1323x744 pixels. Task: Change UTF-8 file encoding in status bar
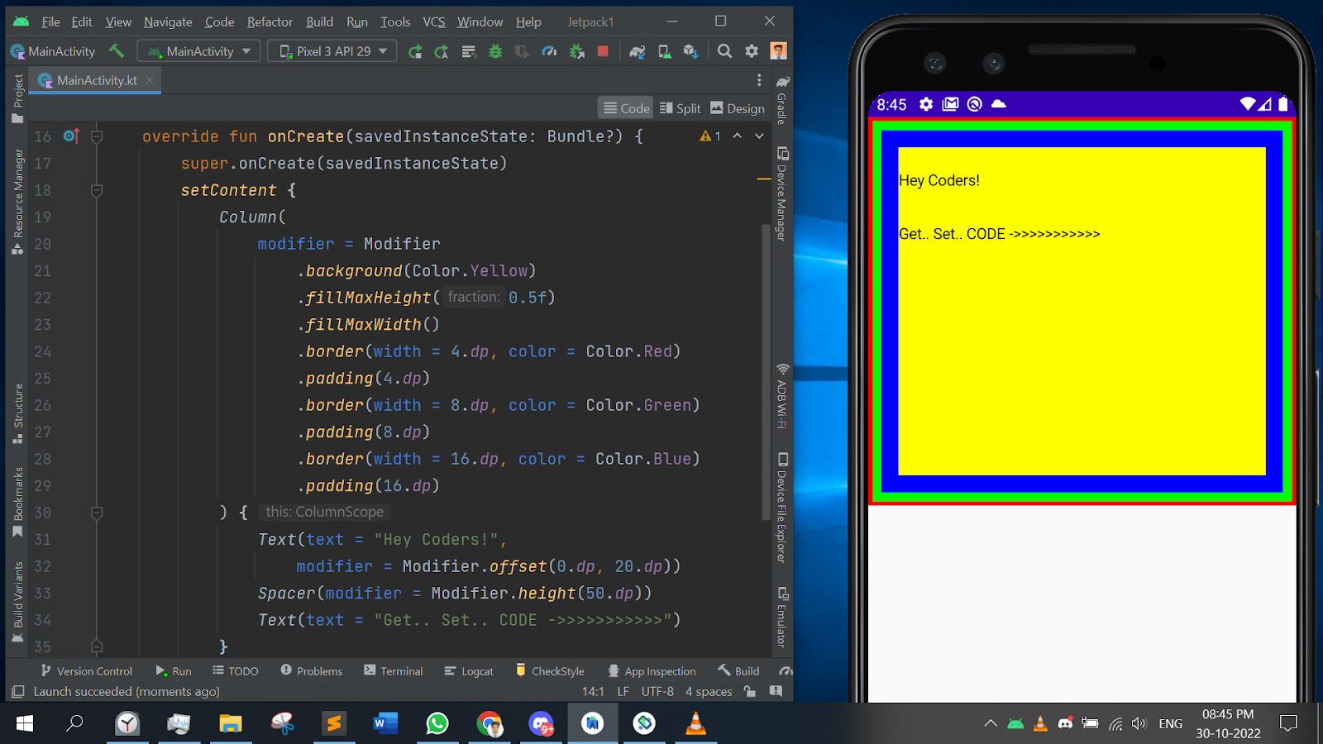(657, 691)
